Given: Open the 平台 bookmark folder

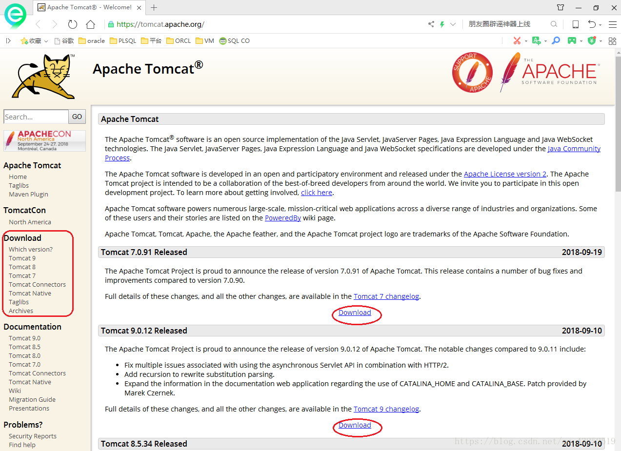Looking at the screenshot, I should pos(151,41).
